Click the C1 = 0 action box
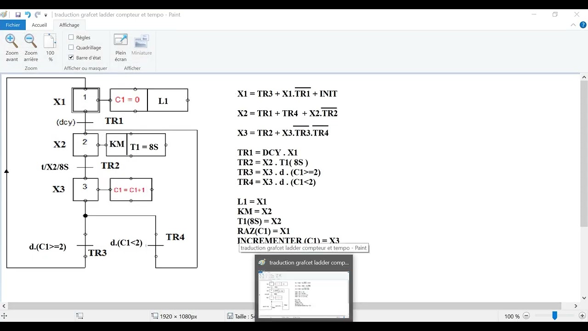The width and height of the screenshot is (588, 331). tap(129, 100)
